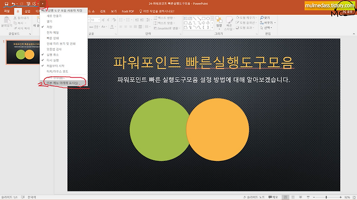
Task: Uncheck 실행 취소 in the customize menu
Action: (63, 55)
